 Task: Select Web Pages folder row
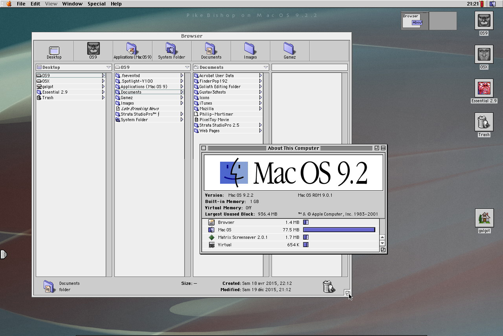pos(228,131)
